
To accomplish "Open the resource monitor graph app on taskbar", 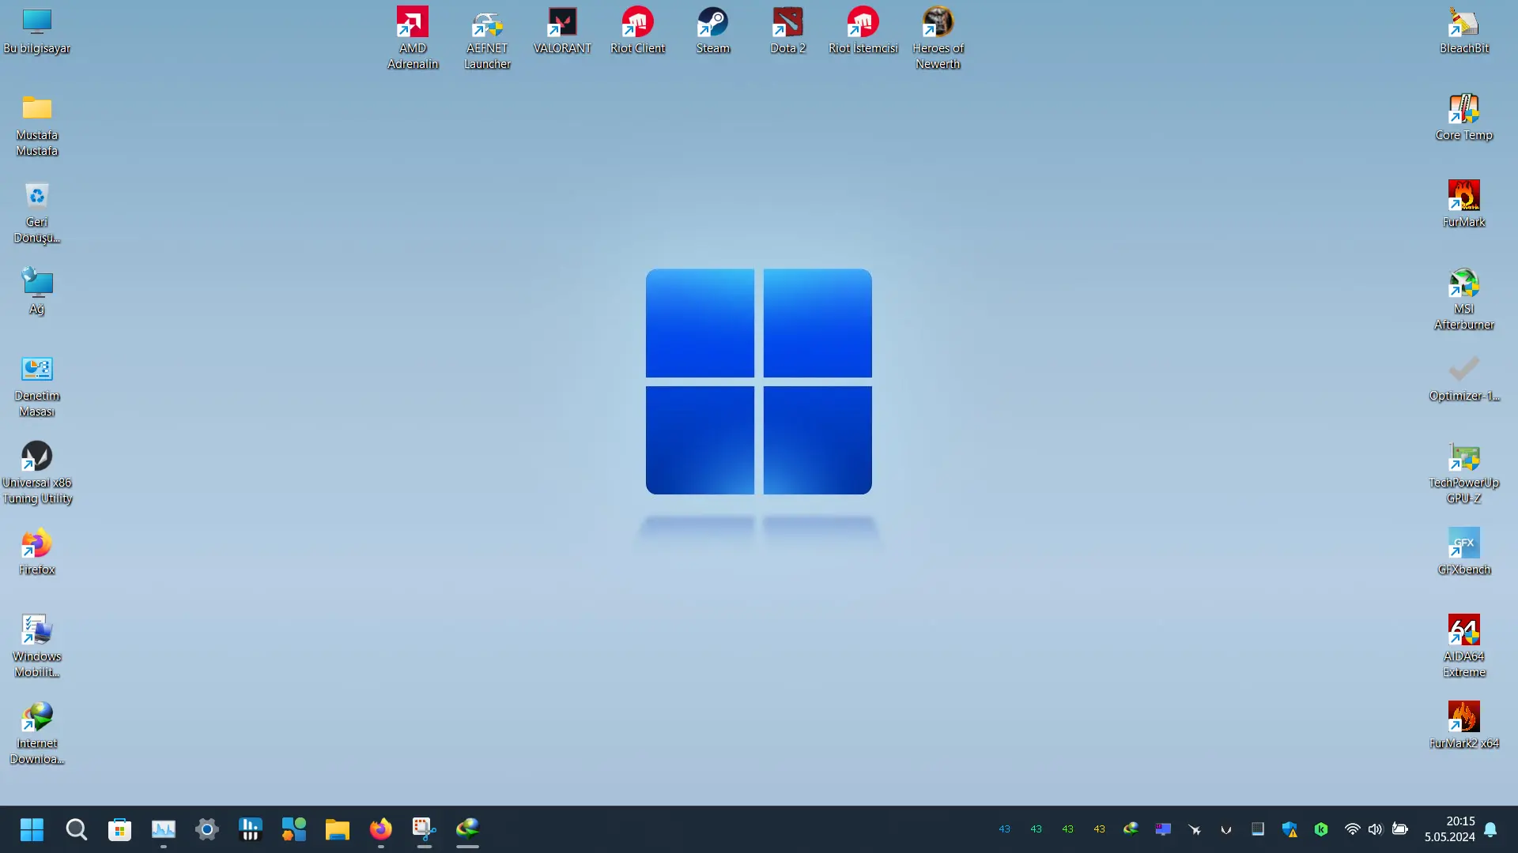I will pos(164,829).
